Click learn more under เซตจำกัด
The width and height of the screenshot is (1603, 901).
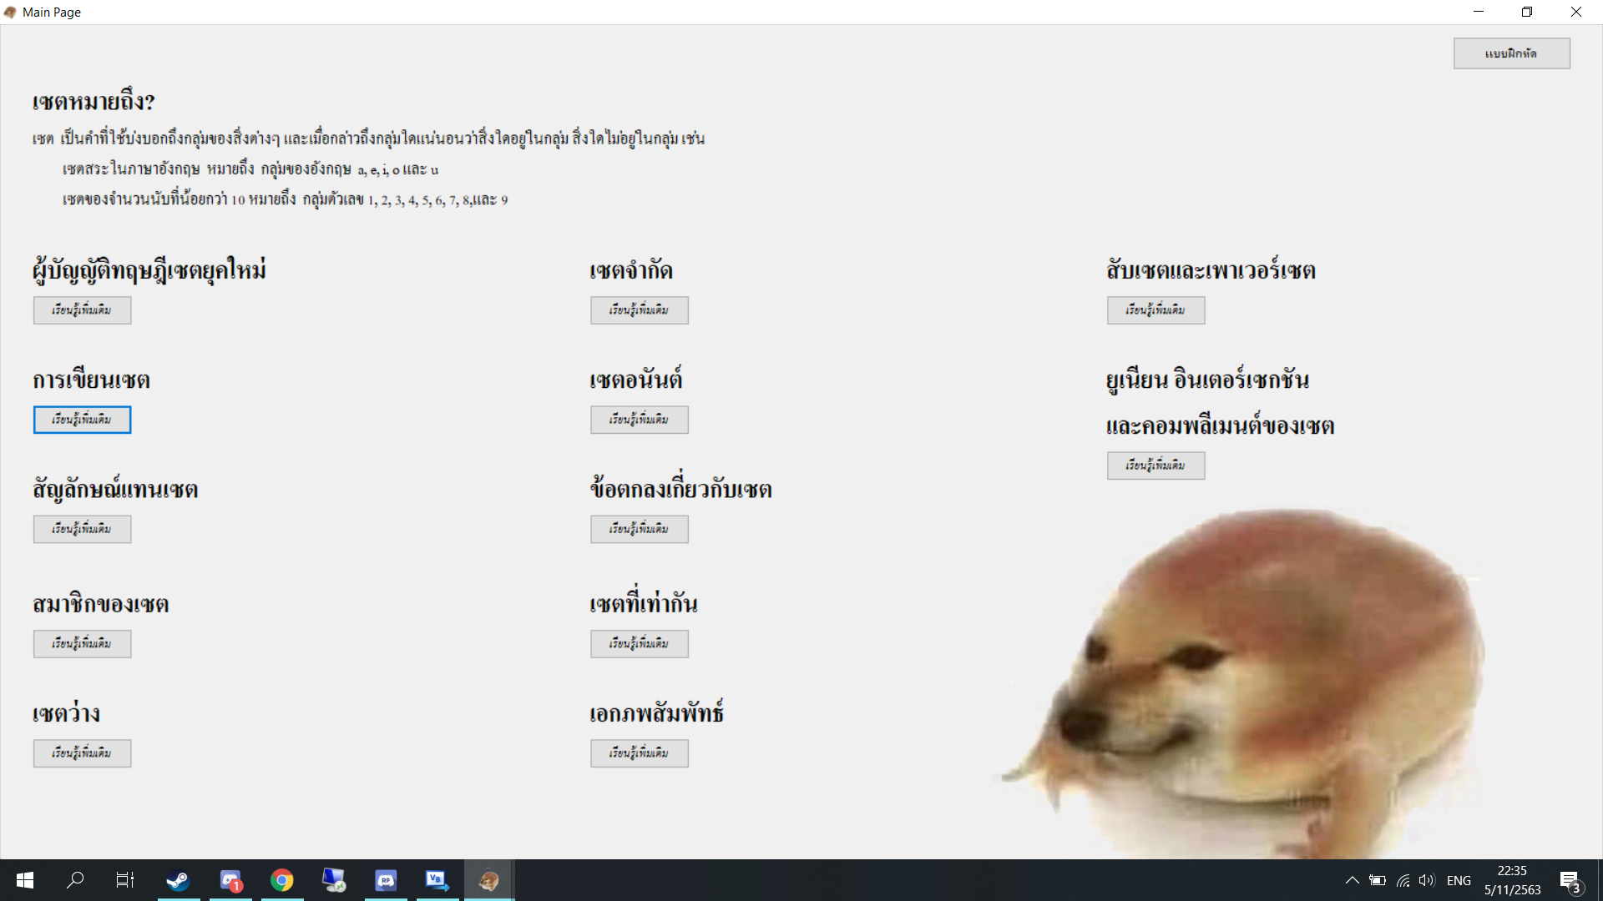tap(639, 310)
